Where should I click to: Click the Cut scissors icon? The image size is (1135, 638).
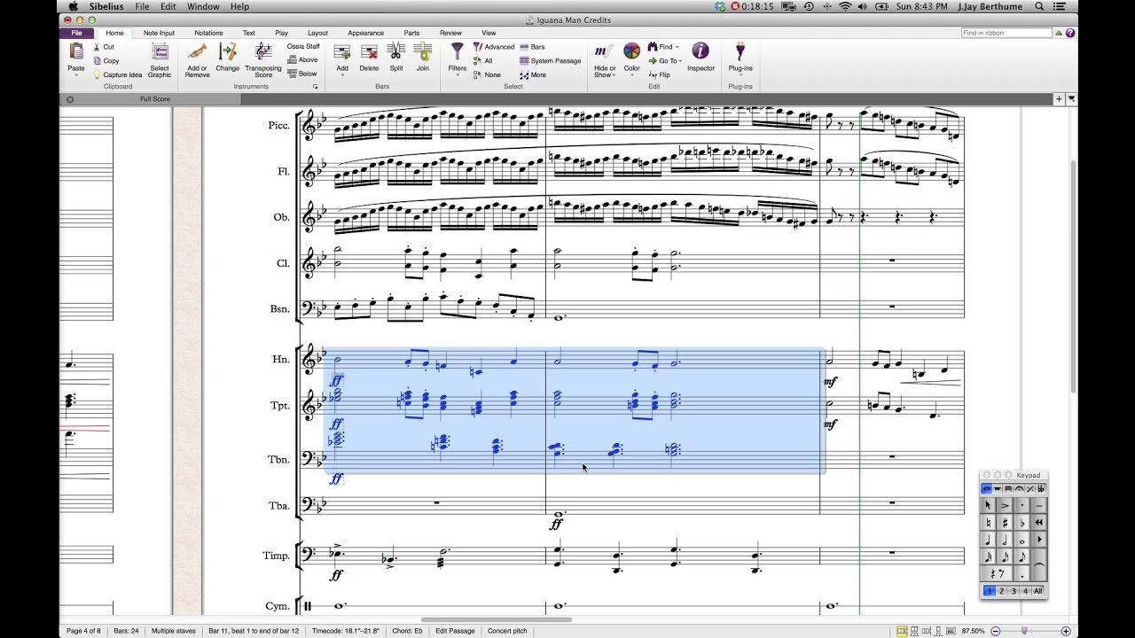click(x=97, y=47)
